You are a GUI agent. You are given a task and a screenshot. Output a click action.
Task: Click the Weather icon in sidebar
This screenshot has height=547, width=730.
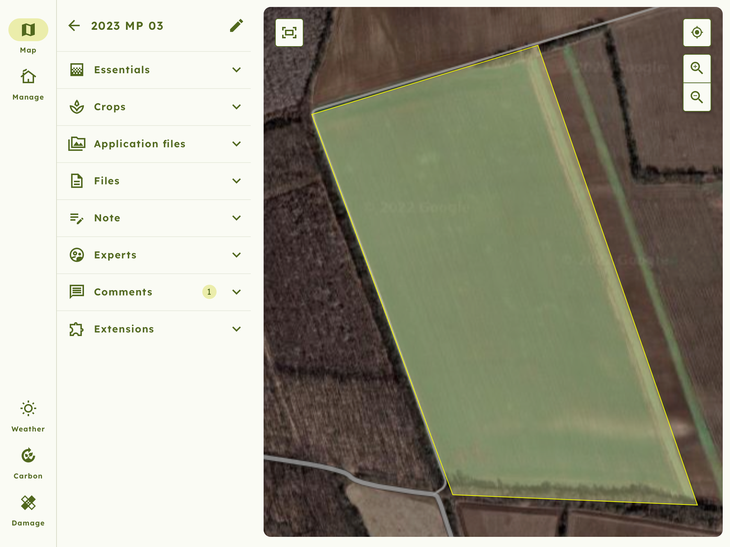click(28, 409)
